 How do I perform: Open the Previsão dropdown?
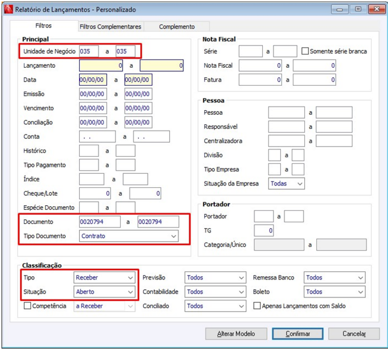(241, 278)
